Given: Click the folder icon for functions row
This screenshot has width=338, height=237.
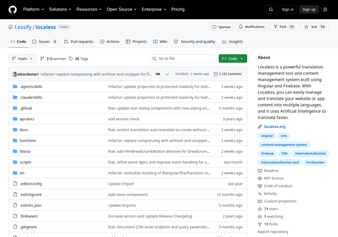Looking at the screenshot, I should click(x=15, y=141).
